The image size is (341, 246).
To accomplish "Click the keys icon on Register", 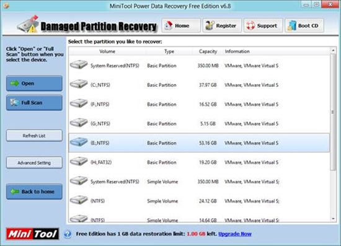I will click(x=210, y=25).
